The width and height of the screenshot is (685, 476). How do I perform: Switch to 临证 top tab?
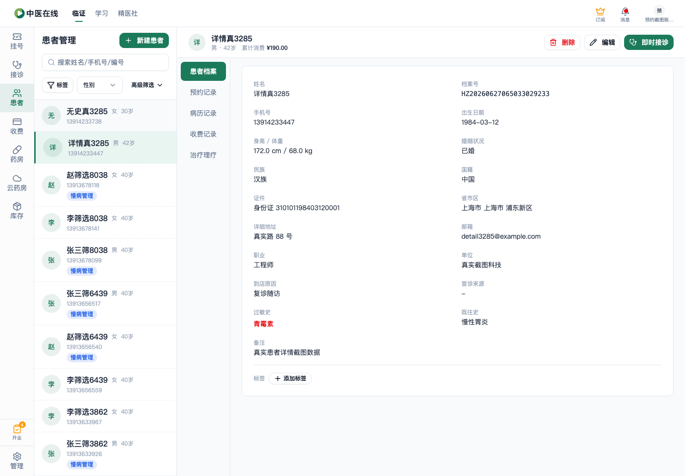pos(79,13)
